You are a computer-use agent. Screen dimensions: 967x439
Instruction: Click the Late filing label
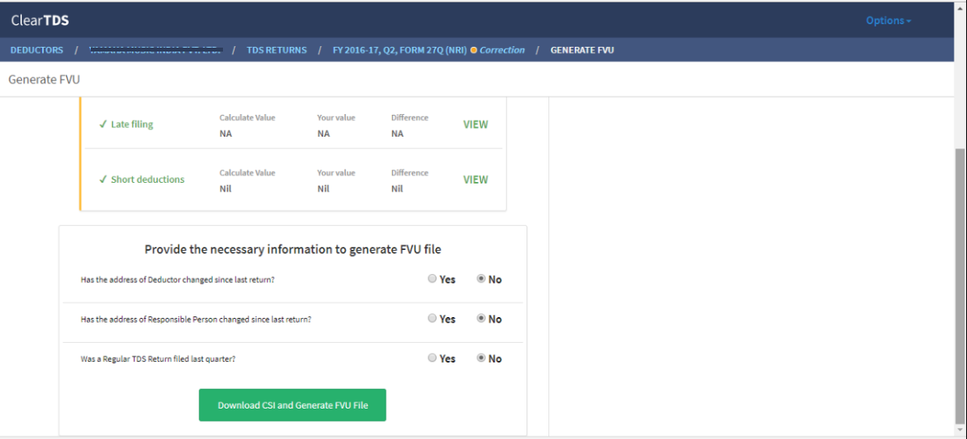pos(131,124)
